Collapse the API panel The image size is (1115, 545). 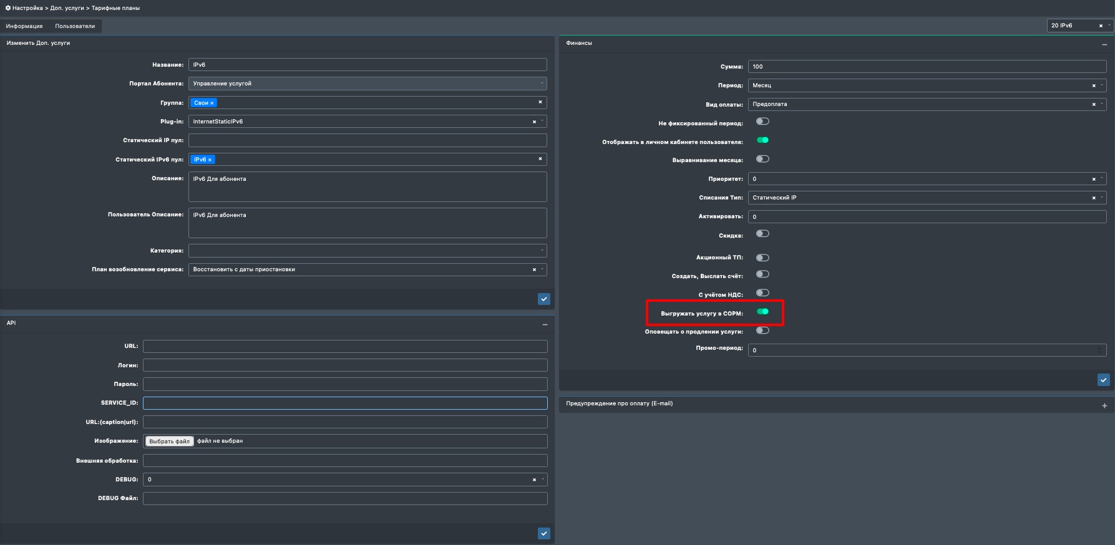[x=545, y=324]
